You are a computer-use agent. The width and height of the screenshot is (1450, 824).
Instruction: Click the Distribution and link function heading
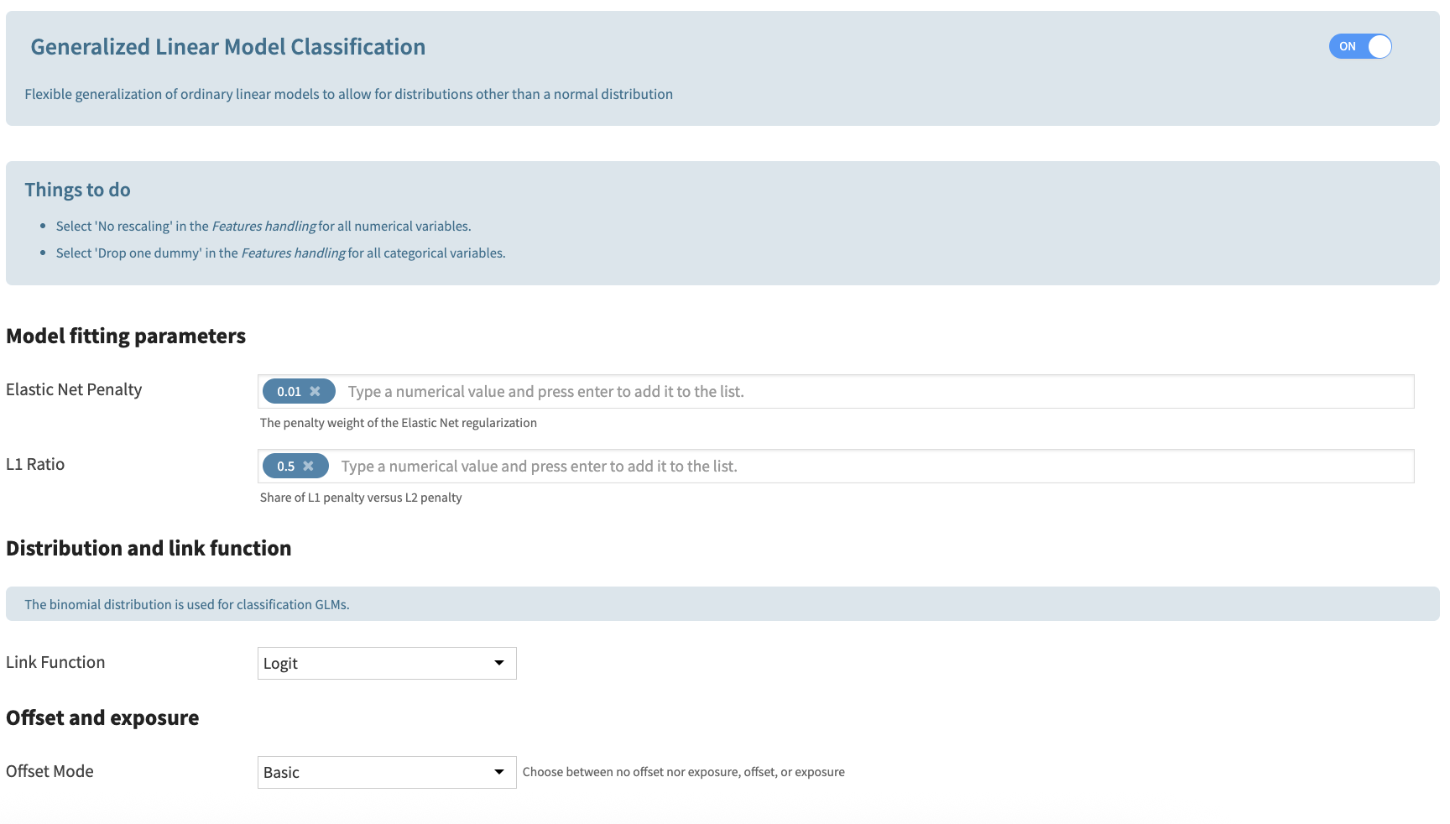[x=149, y=549]
